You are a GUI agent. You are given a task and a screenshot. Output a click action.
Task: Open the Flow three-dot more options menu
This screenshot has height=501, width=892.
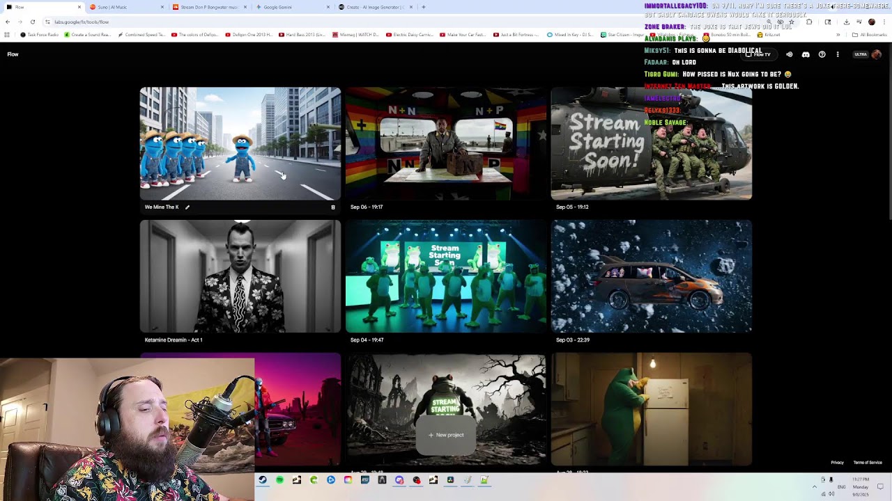(838, 54)
